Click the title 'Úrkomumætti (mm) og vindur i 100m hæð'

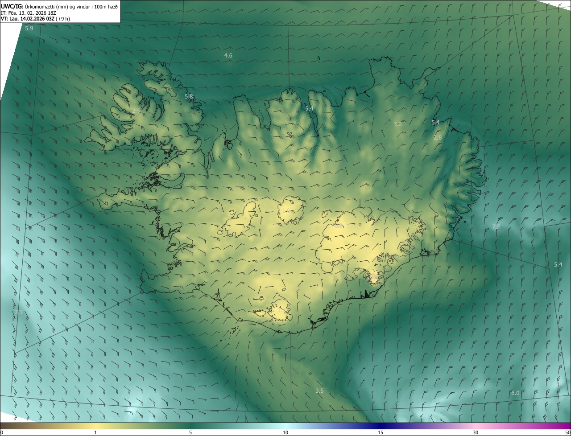pyautogui.click(x=72, y=6)
